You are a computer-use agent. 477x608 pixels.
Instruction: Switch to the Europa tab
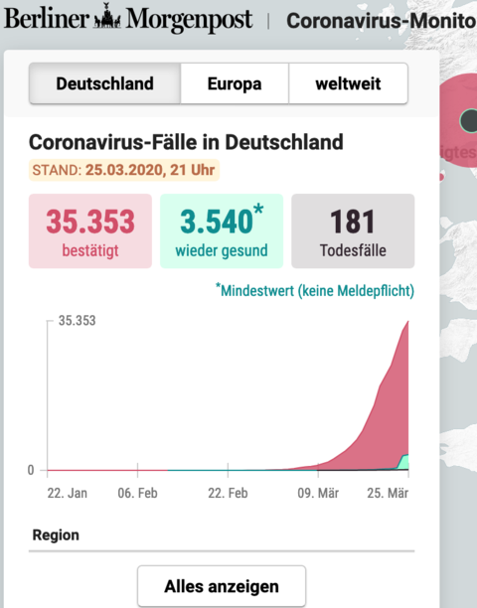pos(235,83)
